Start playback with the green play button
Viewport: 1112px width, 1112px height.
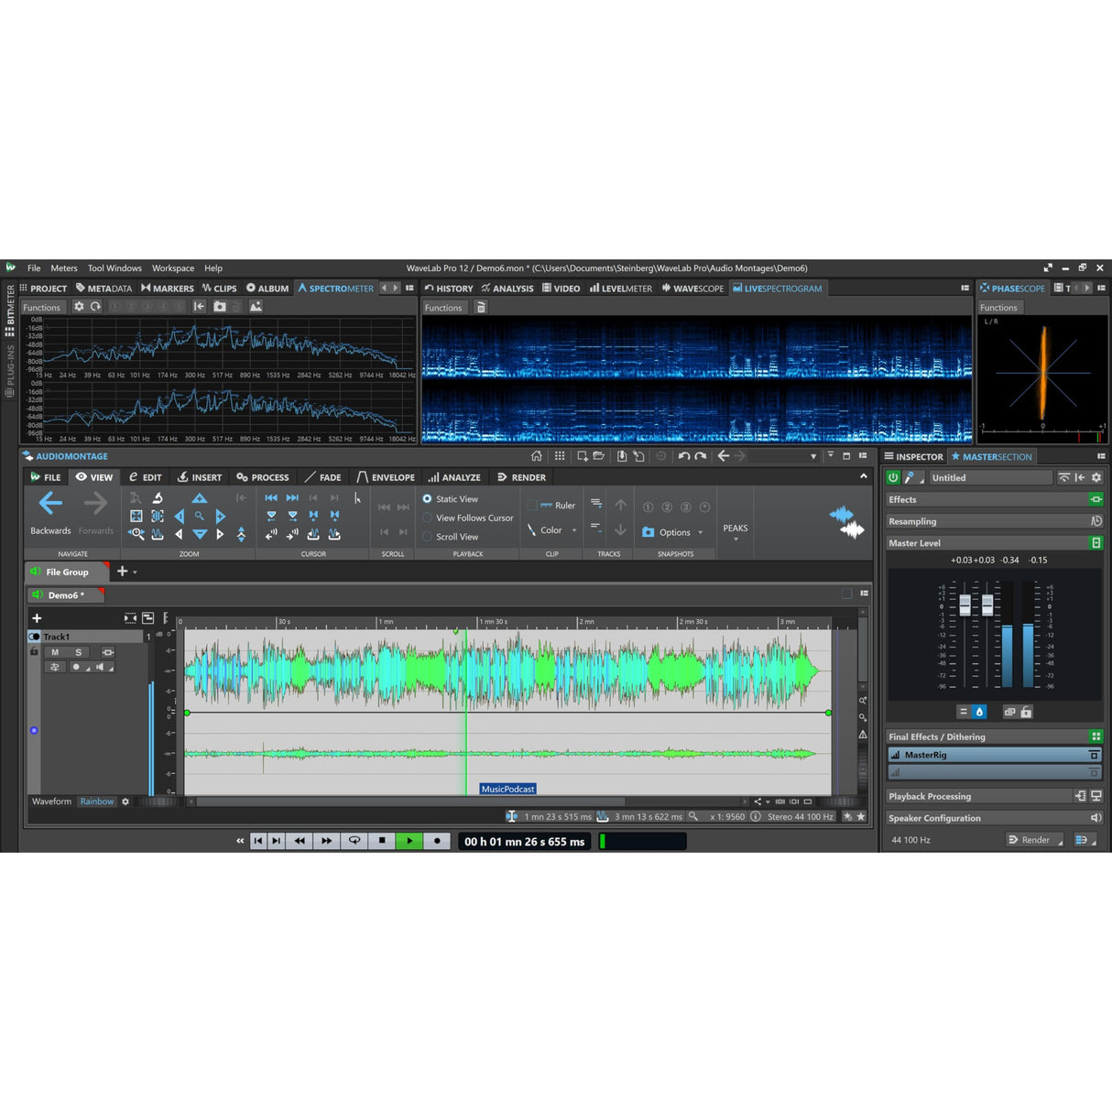409,841
